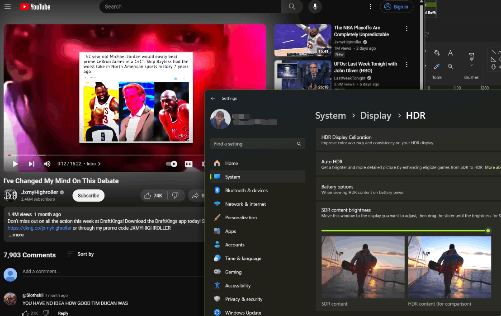This screenshot has height=316, width=501.
Task: Open the JxmyHighroller channel name link
Action: (40, 192)
